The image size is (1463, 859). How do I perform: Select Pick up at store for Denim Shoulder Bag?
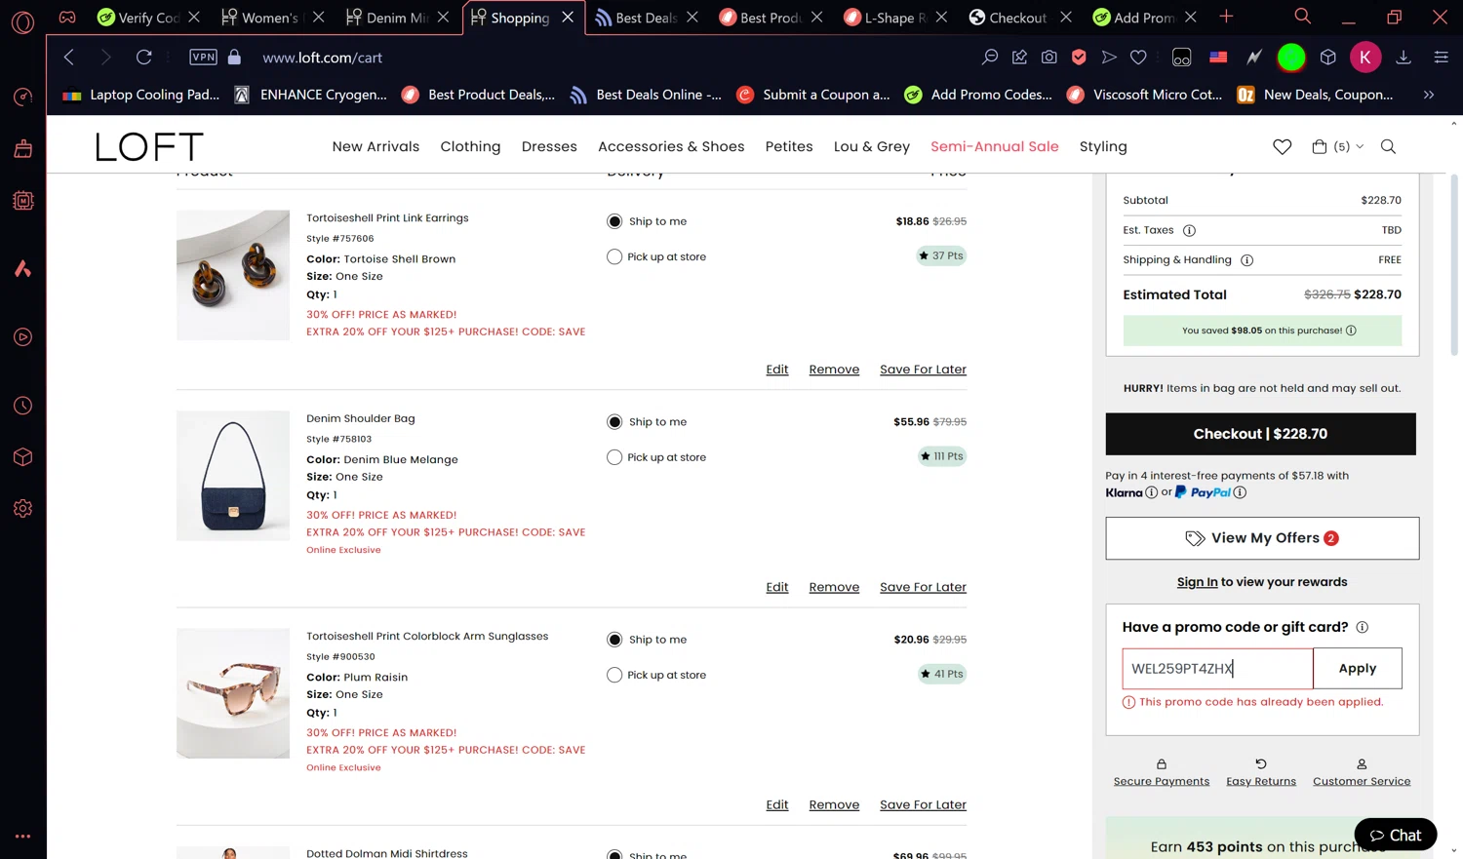[614, 457]
